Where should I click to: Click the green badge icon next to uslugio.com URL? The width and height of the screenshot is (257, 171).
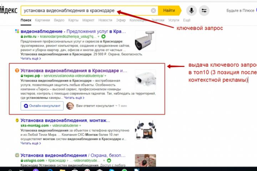(109, 160)
